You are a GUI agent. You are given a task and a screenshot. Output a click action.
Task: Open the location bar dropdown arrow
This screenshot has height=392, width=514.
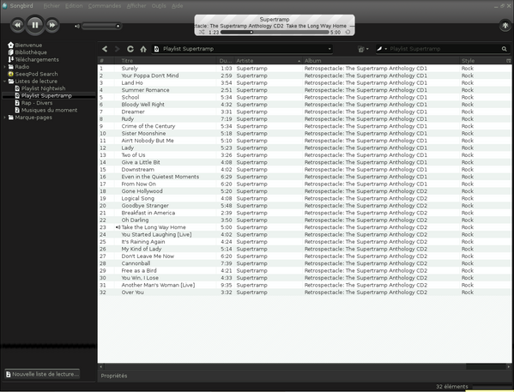coord(330,49)
